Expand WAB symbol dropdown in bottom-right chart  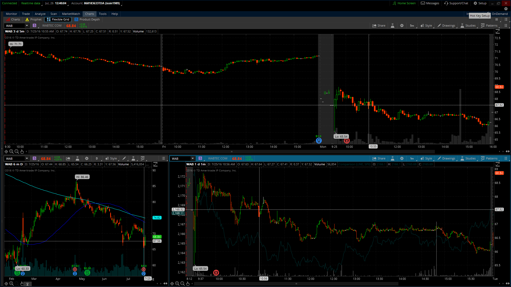point(193,158)
